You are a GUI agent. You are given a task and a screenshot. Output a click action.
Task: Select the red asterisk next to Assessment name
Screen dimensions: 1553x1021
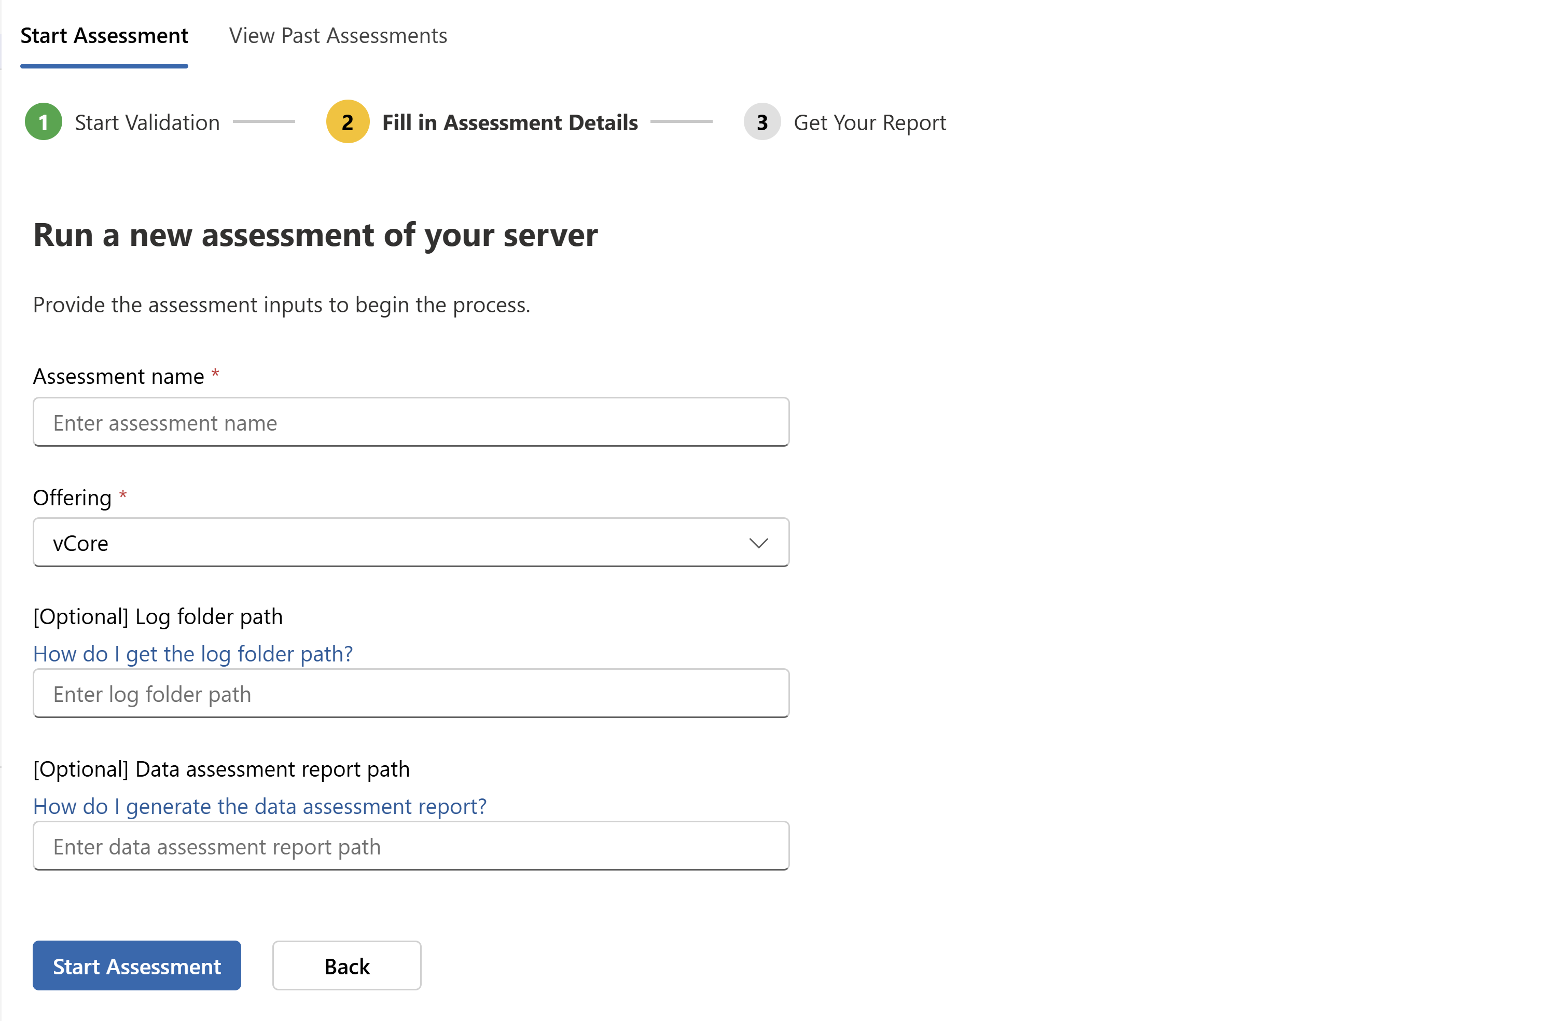(215, 374)
